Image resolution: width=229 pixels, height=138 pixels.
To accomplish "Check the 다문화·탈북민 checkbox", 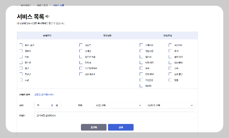I will click(x=81, y=68).
